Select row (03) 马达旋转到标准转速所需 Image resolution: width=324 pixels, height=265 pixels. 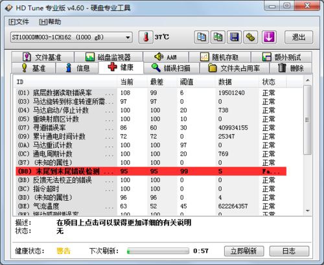click(151, 102)
